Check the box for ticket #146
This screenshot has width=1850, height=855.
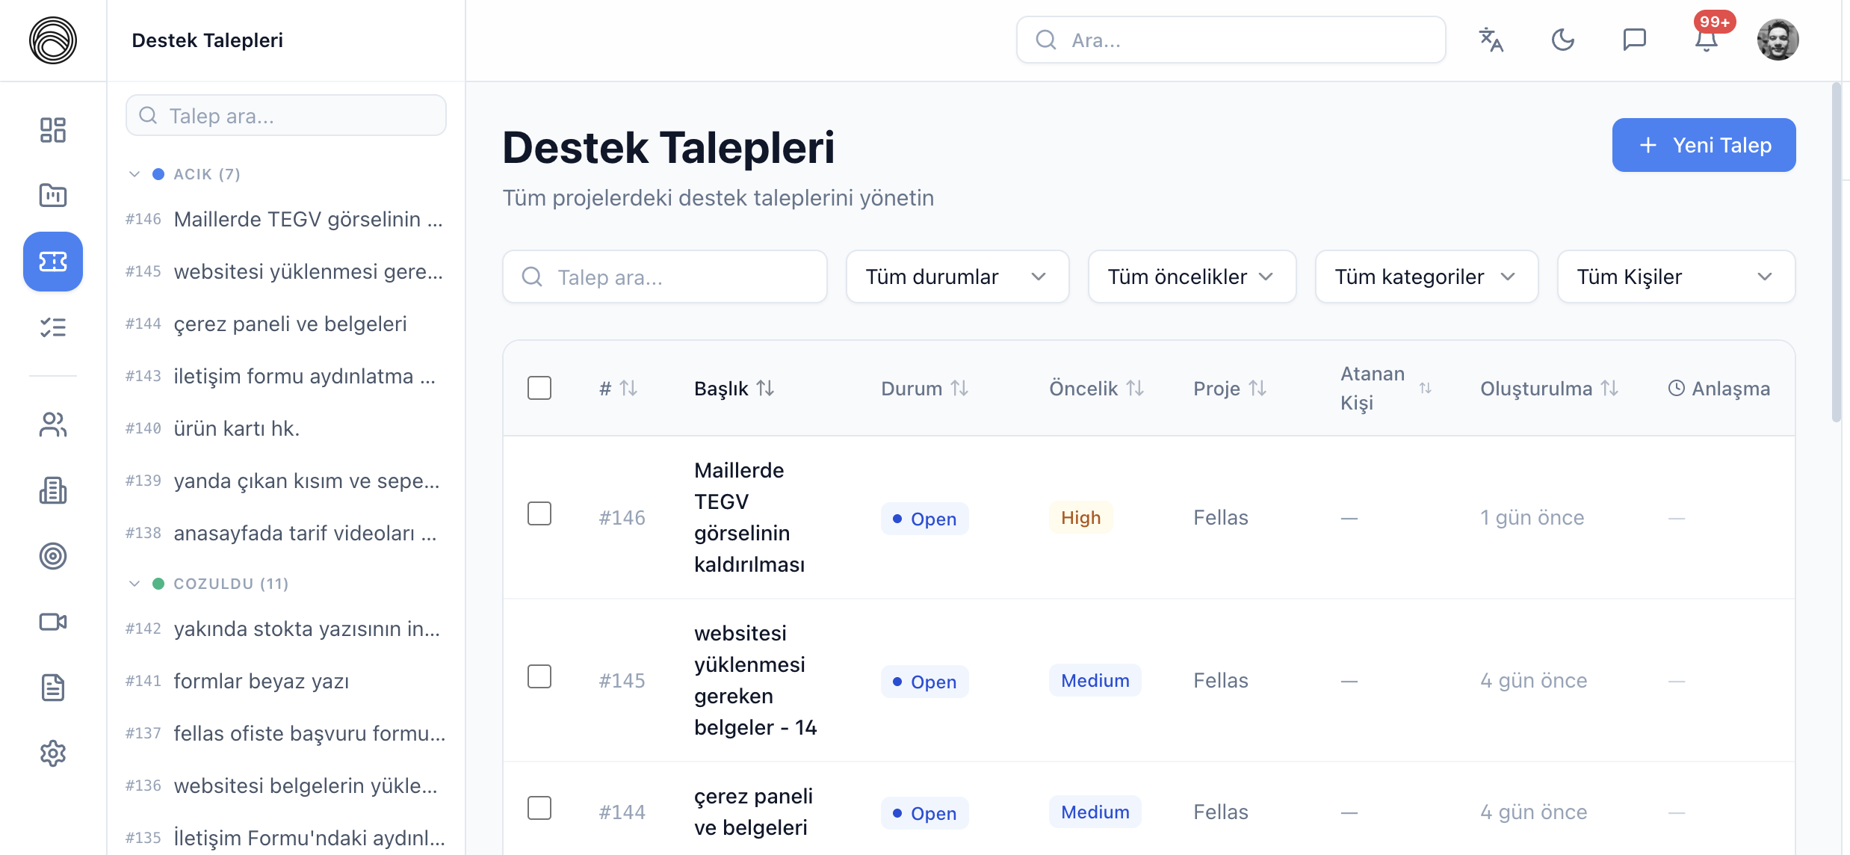pyautogui.click(x=539, y=513)
